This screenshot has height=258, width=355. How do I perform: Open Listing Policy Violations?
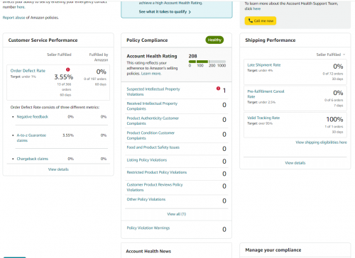(x=147, y=160)
